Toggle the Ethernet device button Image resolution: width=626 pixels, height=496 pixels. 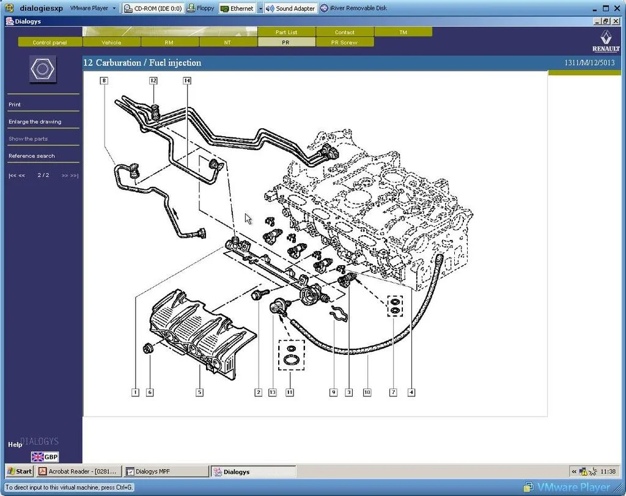click(237, 9)
